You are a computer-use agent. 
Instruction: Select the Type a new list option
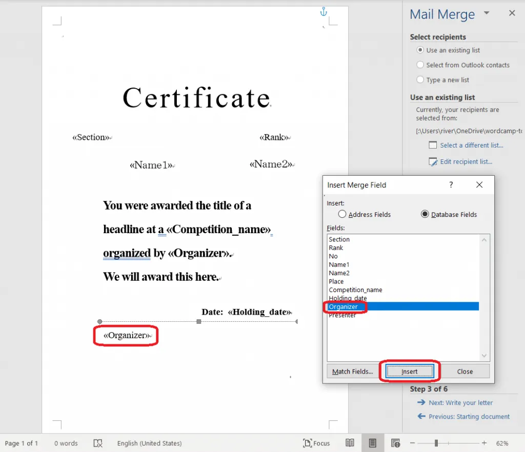(420, 80)
